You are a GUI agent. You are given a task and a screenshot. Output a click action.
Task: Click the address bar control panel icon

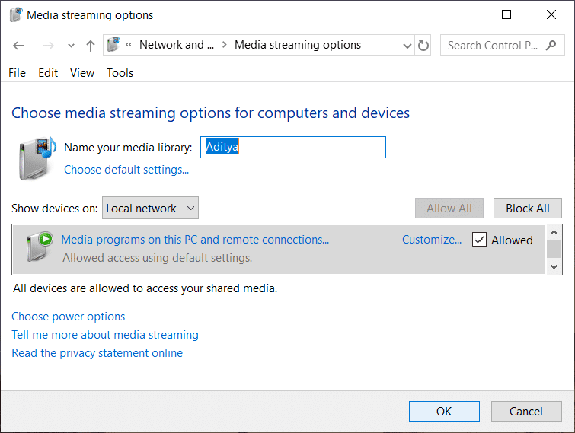pyautogui.click(x=114, y=45)
